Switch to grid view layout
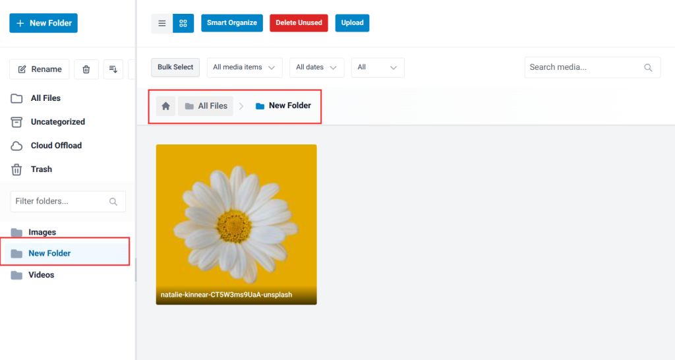The image size is (675, 360). tap(183, 23)
